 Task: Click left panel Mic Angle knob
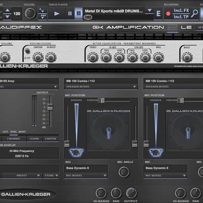click(124, 172)
